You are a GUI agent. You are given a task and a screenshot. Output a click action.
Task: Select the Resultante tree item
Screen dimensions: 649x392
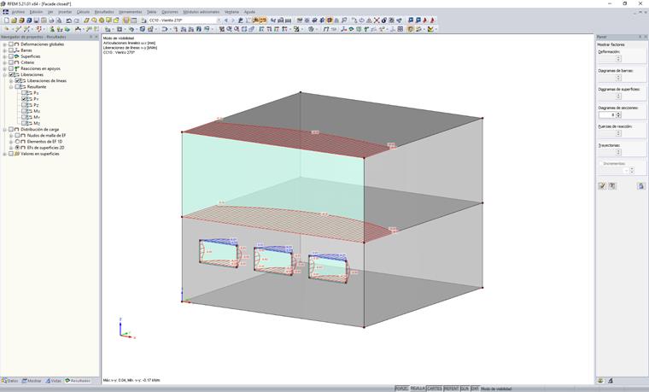pyautogui.click(x=37, y=87)
